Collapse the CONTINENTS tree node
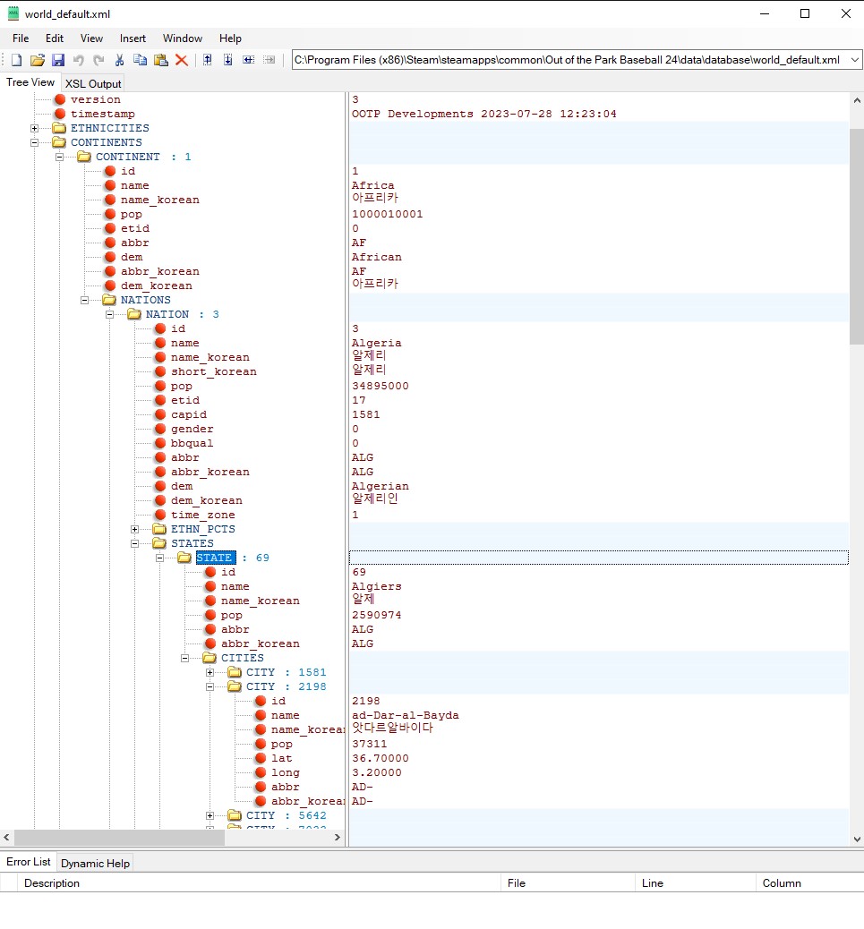Viewport: 864px width, 929px height. (x=35, y=142)
